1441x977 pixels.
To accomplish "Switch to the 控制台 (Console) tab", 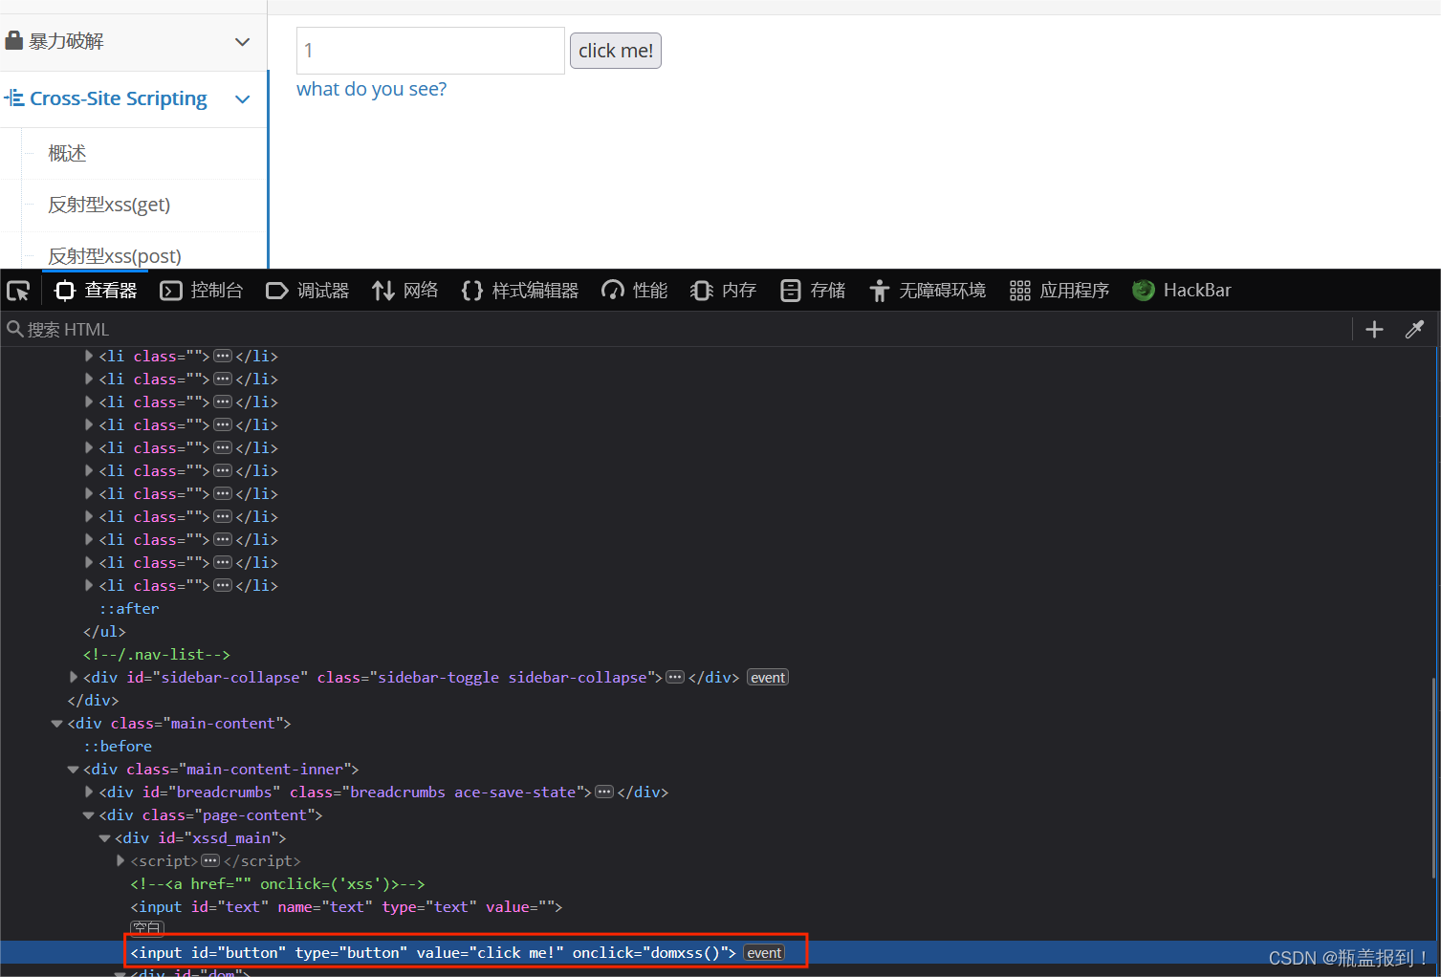I will 202,290.
